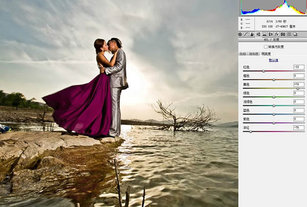
Task: Focus the 紫色 value field
Action: (299, 119)
